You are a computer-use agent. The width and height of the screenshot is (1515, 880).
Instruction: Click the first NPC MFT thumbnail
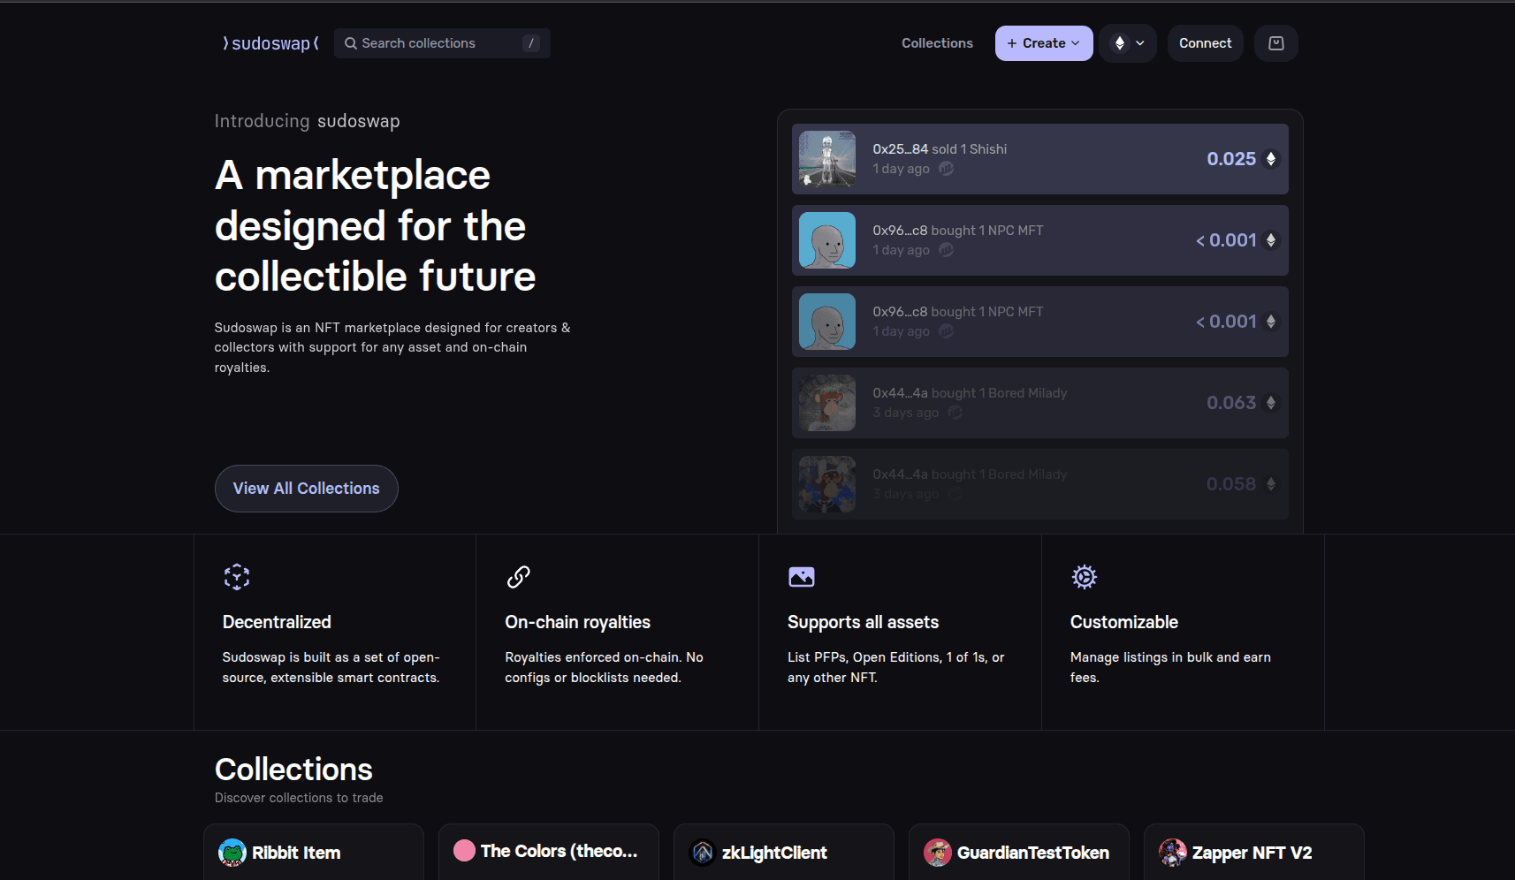[x=827, y=240]
